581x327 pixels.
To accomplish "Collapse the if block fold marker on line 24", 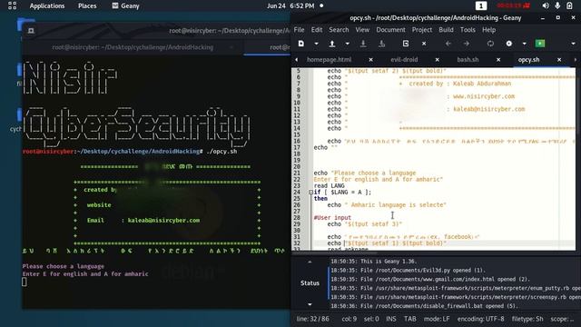I will coord(310,192).
